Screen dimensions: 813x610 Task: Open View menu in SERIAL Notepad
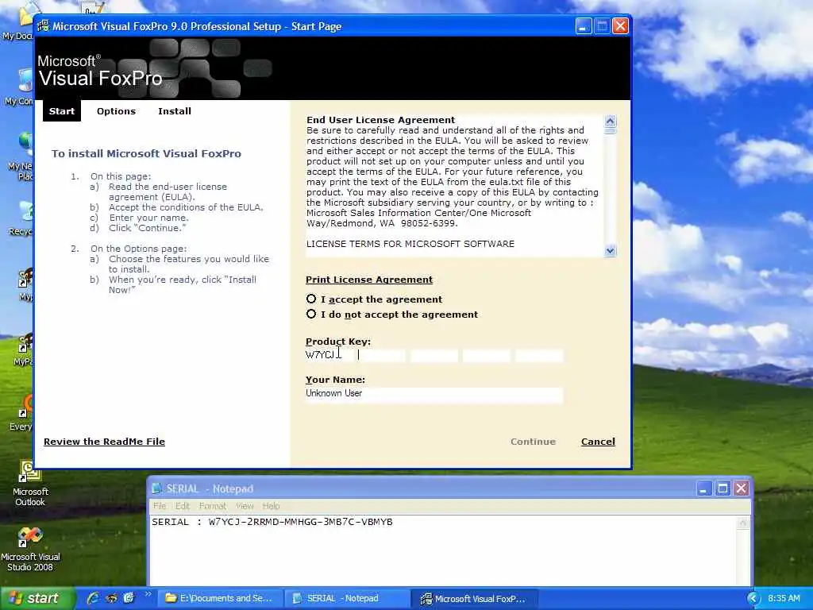coord(245,506)
